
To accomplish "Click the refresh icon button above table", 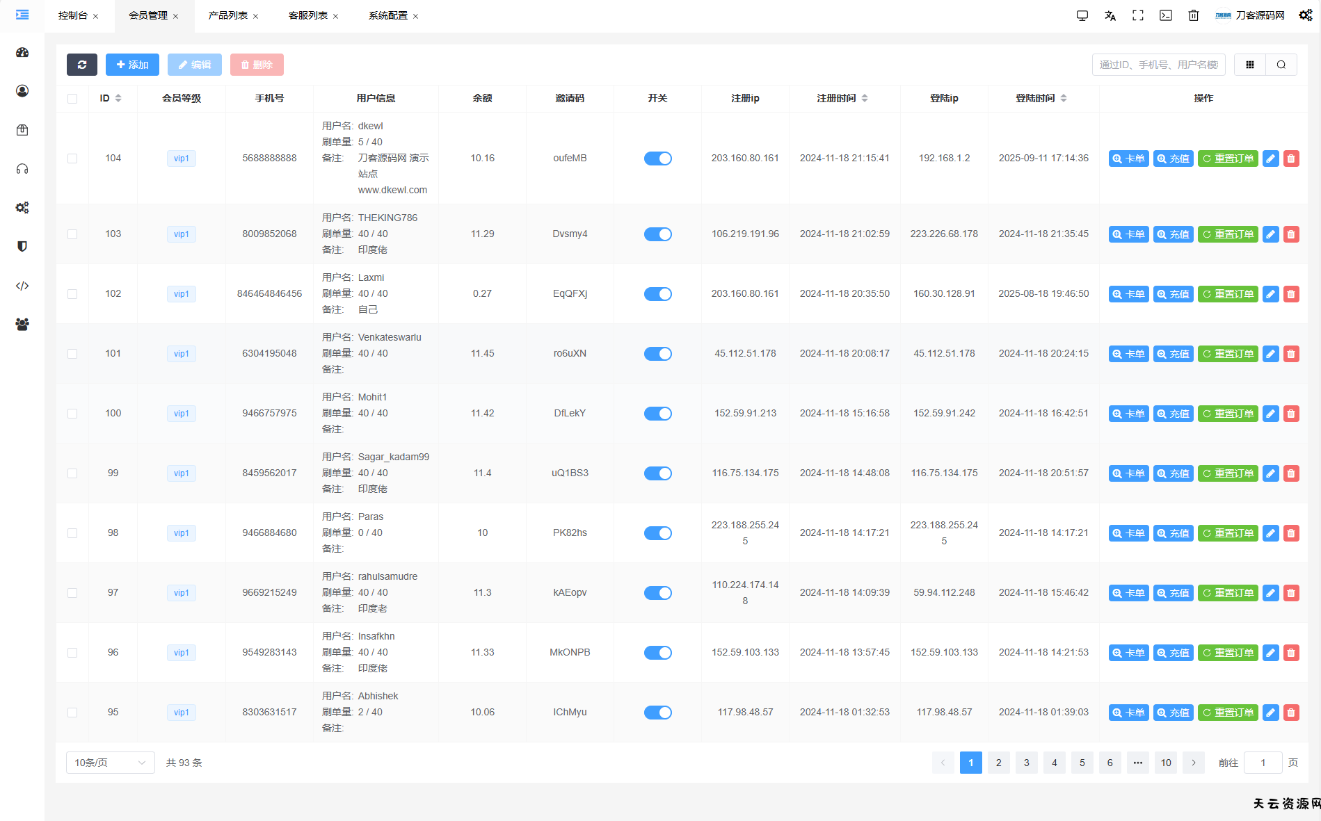I will pos(82,65).
